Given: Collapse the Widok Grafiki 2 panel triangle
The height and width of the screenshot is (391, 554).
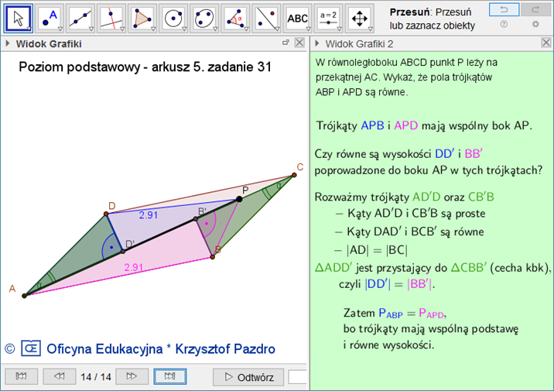Looking at the screenshot, I should (316, 44).
